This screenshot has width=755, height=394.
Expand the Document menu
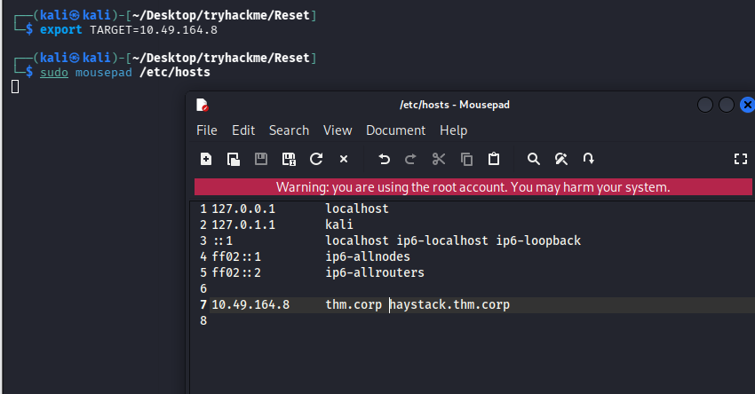pos(395,130)
